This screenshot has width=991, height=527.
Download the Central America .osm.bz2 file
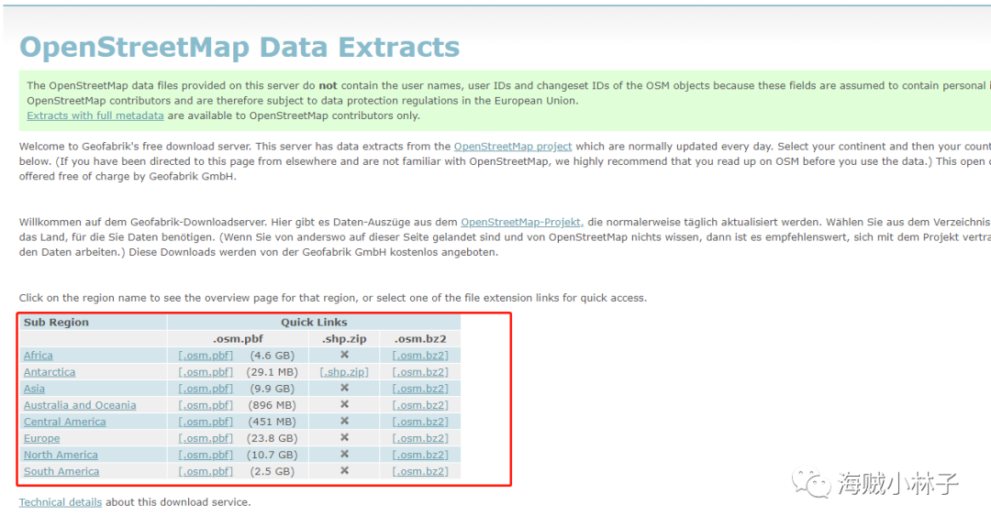420,421
